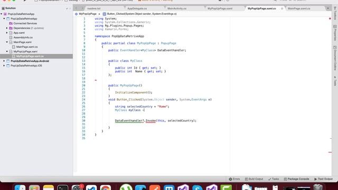Click InitializeComponent(); on line 22
Image resolution: width=338 pixels, height=190 pixels.
(x=134, y=92)
